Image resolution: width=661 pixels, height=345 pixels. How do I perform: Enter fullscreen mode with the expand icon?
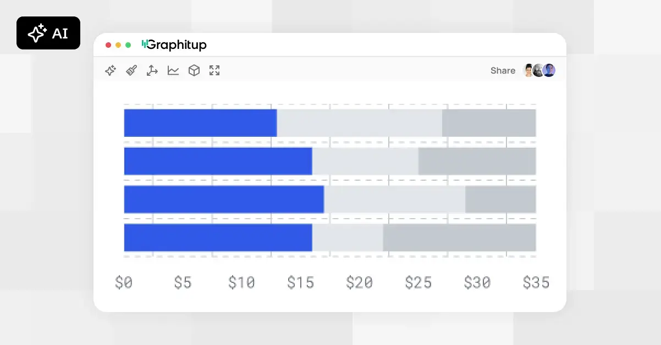pos(214,70)
